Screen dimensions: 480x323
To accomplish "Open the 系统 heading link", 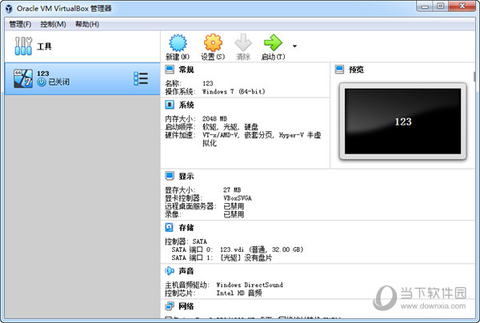I will click(x=186, y=106).
